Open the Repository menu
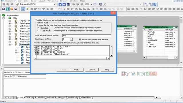This screenshot has width=183, height=103. tap(10, 1)
